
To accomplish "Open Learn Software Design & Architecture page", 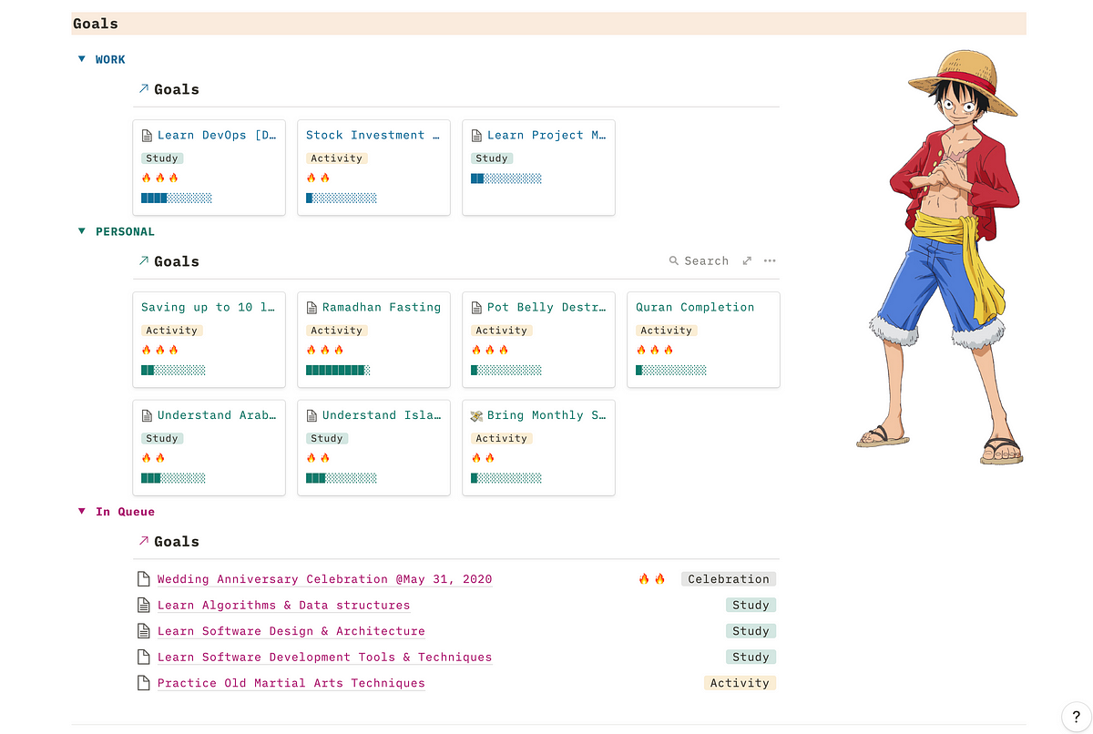I will tap(291, 631).
